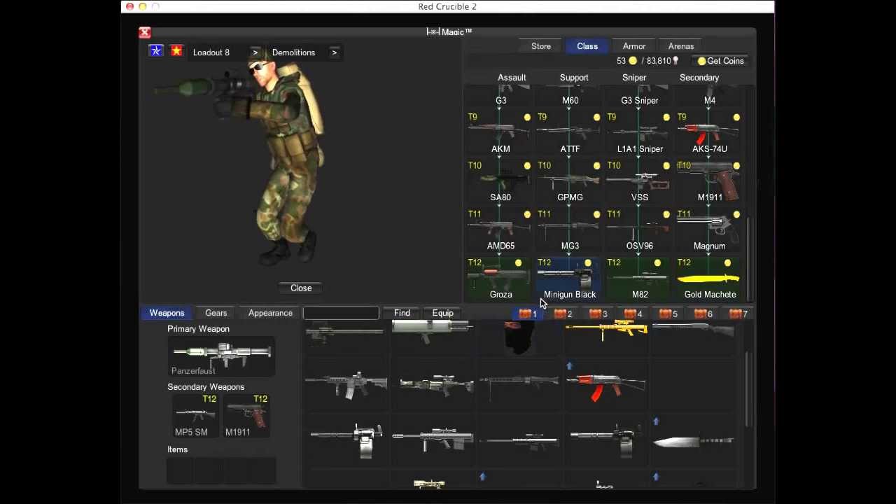
Task: Show the Weapons inventory tab
Action: tap(167, 313)
